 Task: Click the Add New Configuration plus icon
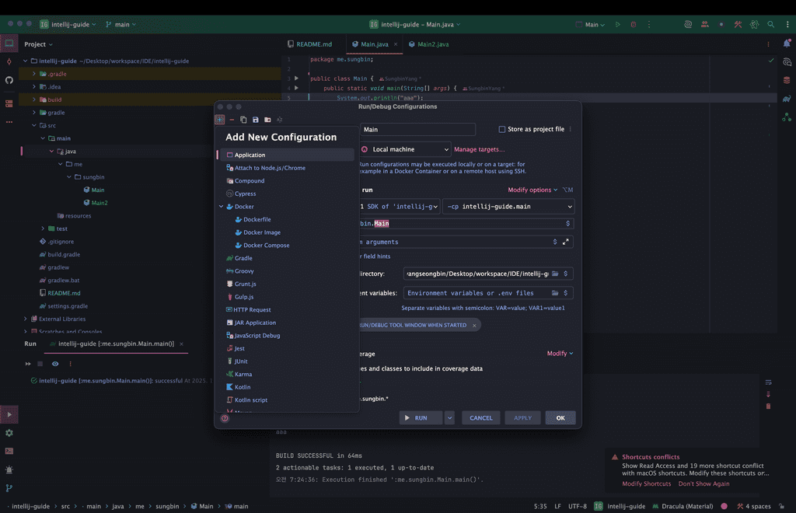click(220, 120)
